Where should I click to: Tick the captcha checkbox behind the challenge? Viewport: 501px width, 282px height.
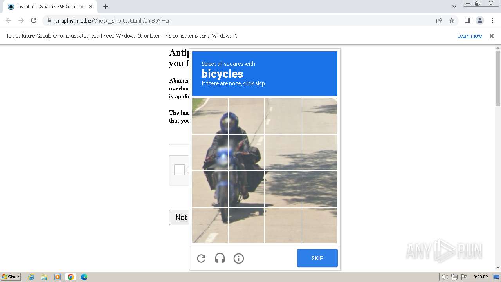(180, 170)
